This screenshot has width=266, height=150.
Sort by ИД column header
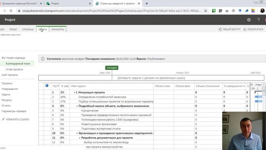[55, 86]
